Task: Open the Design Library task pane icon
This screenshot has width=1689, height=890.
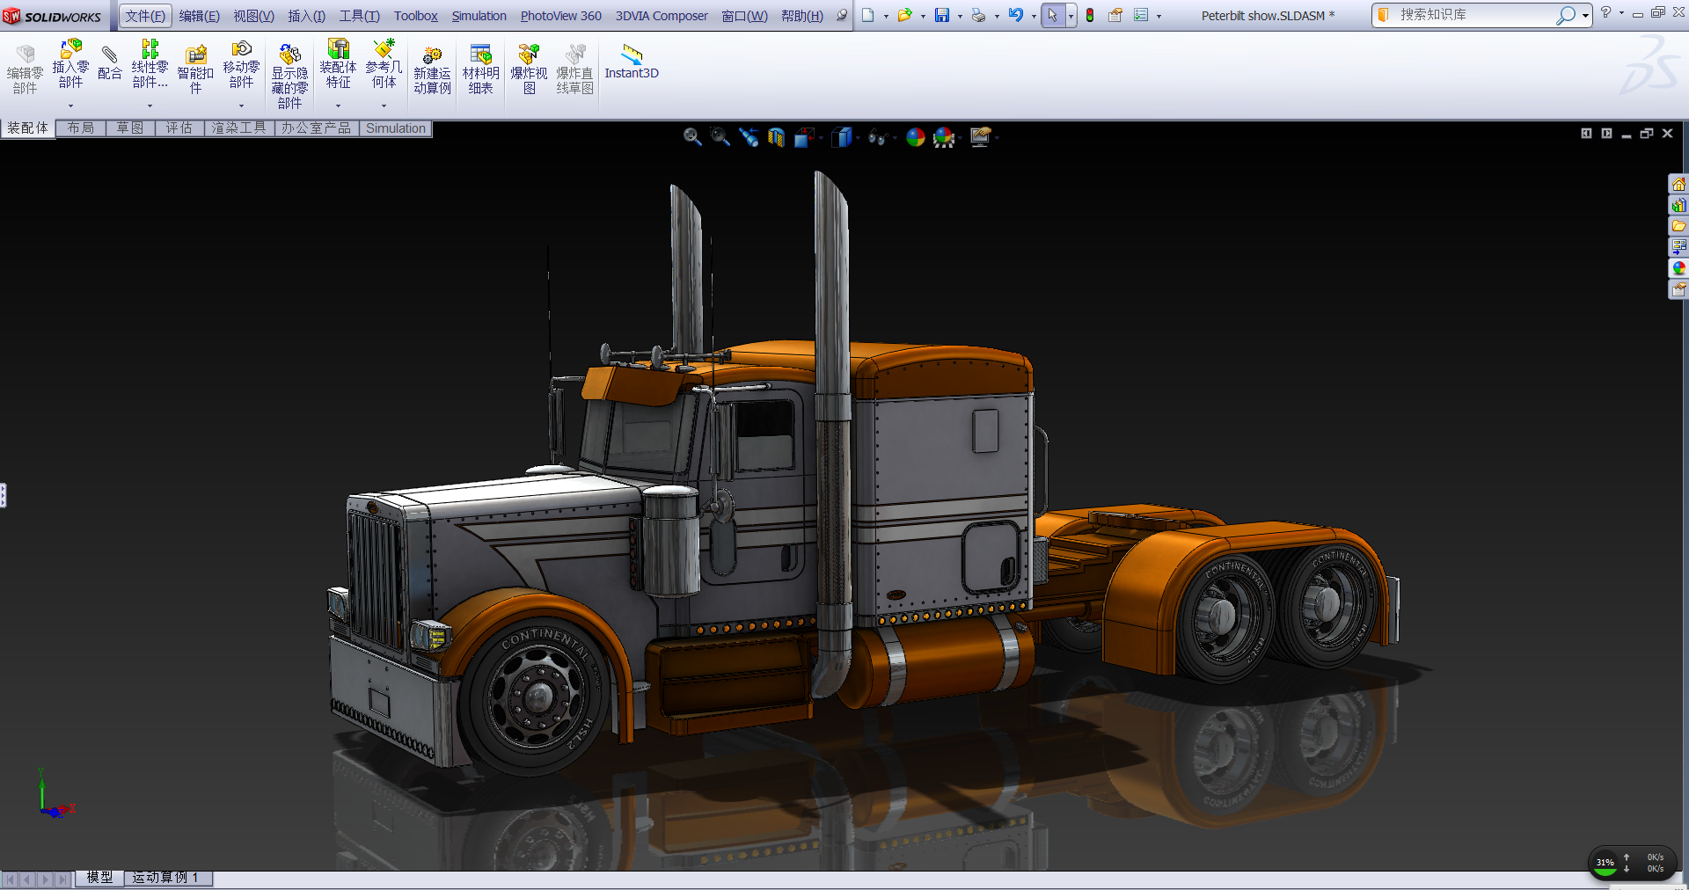Action: pos(1678,205)
